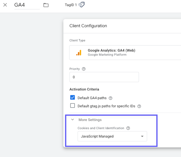
Task: Edit the GA4 client name field
Action: pyautogui.click(x=27, y=5)
